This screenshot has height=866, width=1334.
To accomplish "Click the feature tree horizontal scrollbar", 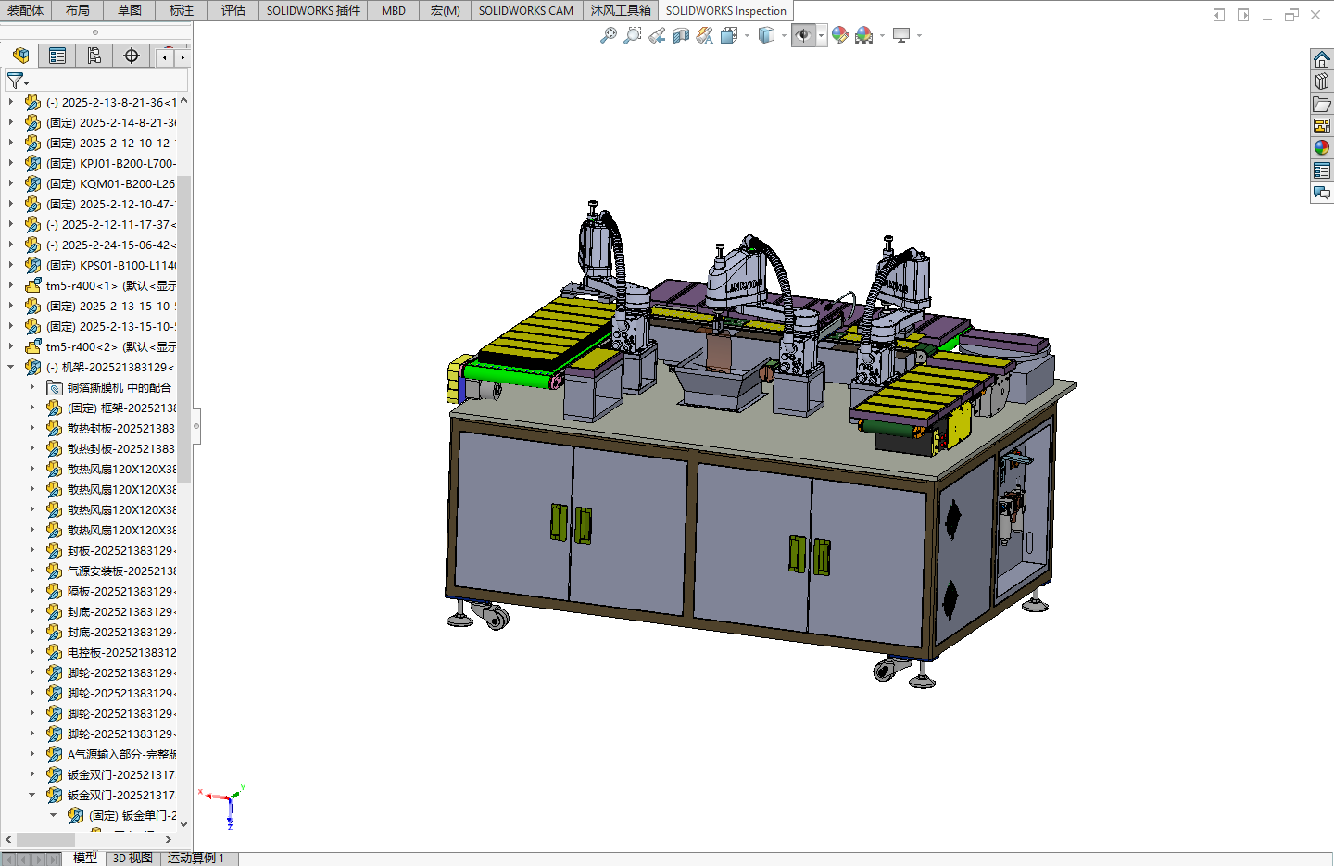I will (88, 839).
